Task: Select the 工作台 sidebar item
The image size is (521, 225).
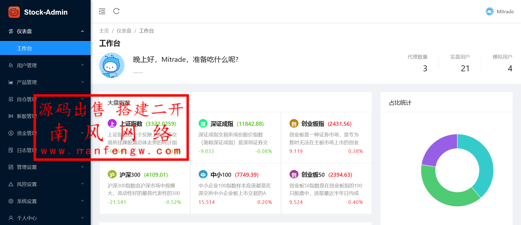Action: (45, 48)
